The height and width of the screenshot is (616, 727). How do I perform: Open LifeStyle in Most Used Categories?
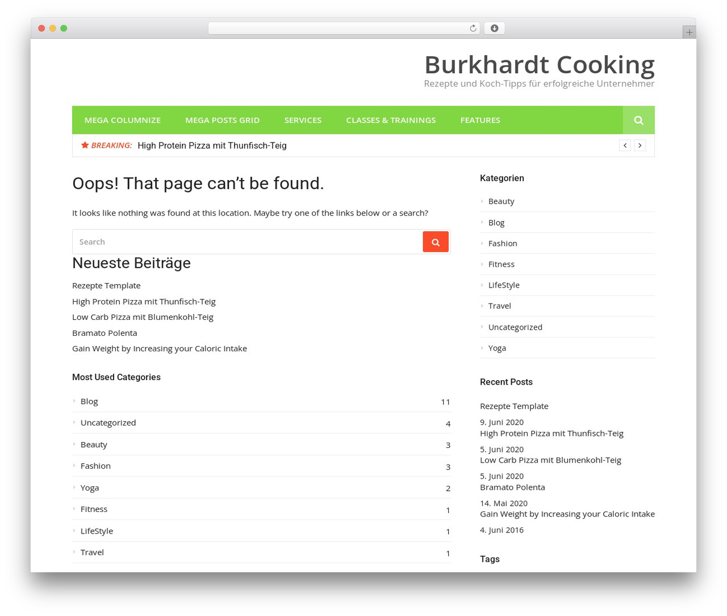point(97,531)
